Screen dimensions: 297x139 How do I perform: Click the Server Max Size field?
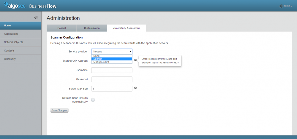[x=112, y=89]
